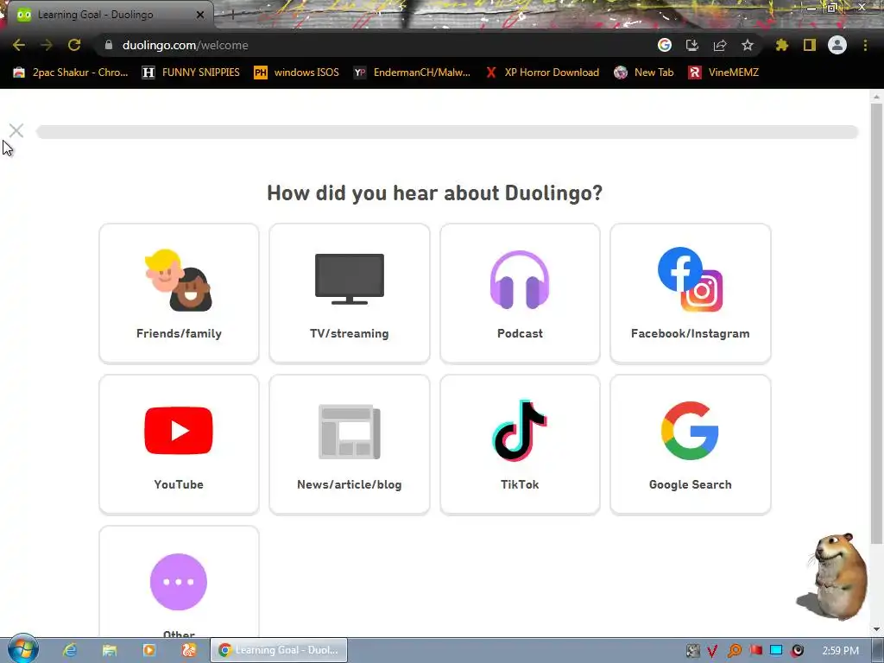This screenshot has height=663, width=884.
Task: Pick the TikTok card
Action: tap(520, 445)
